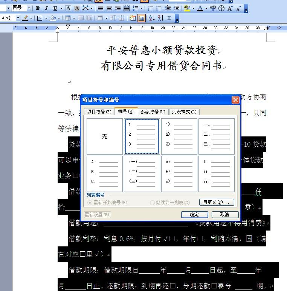The image size is (287, 291).
Task: Increase paragraph indent
Action: pyautogui.click(x=176, y=8)
